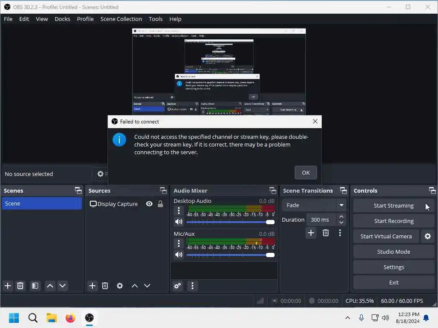Mute the Mic/Aux speaker

pyautogui.click(x=179, y=255)
